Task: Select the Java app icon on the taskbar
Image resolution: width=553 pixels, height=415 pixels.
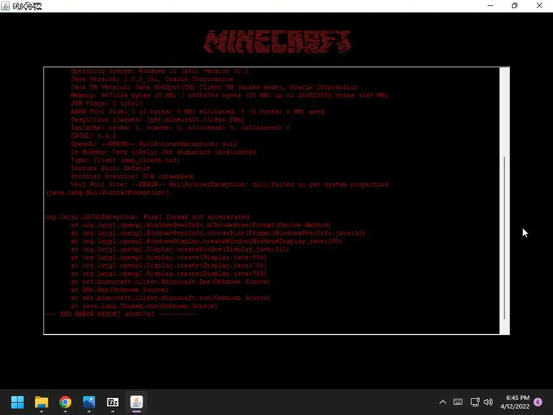Action: 137,402
